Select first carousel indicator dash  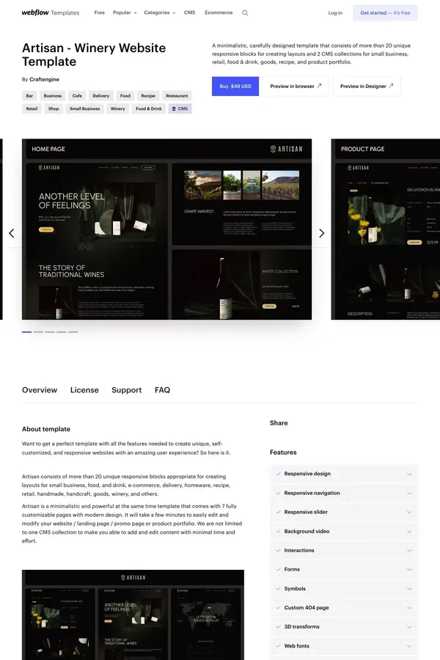tap(26, 332)
